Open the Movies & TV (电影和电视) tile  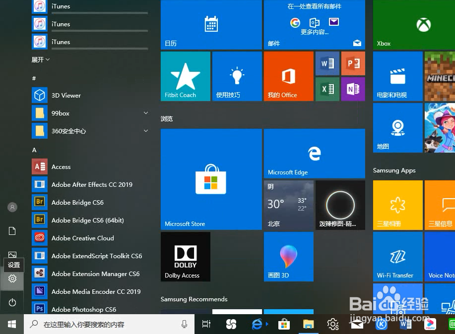pyautogui.click(x=398, y=76)
